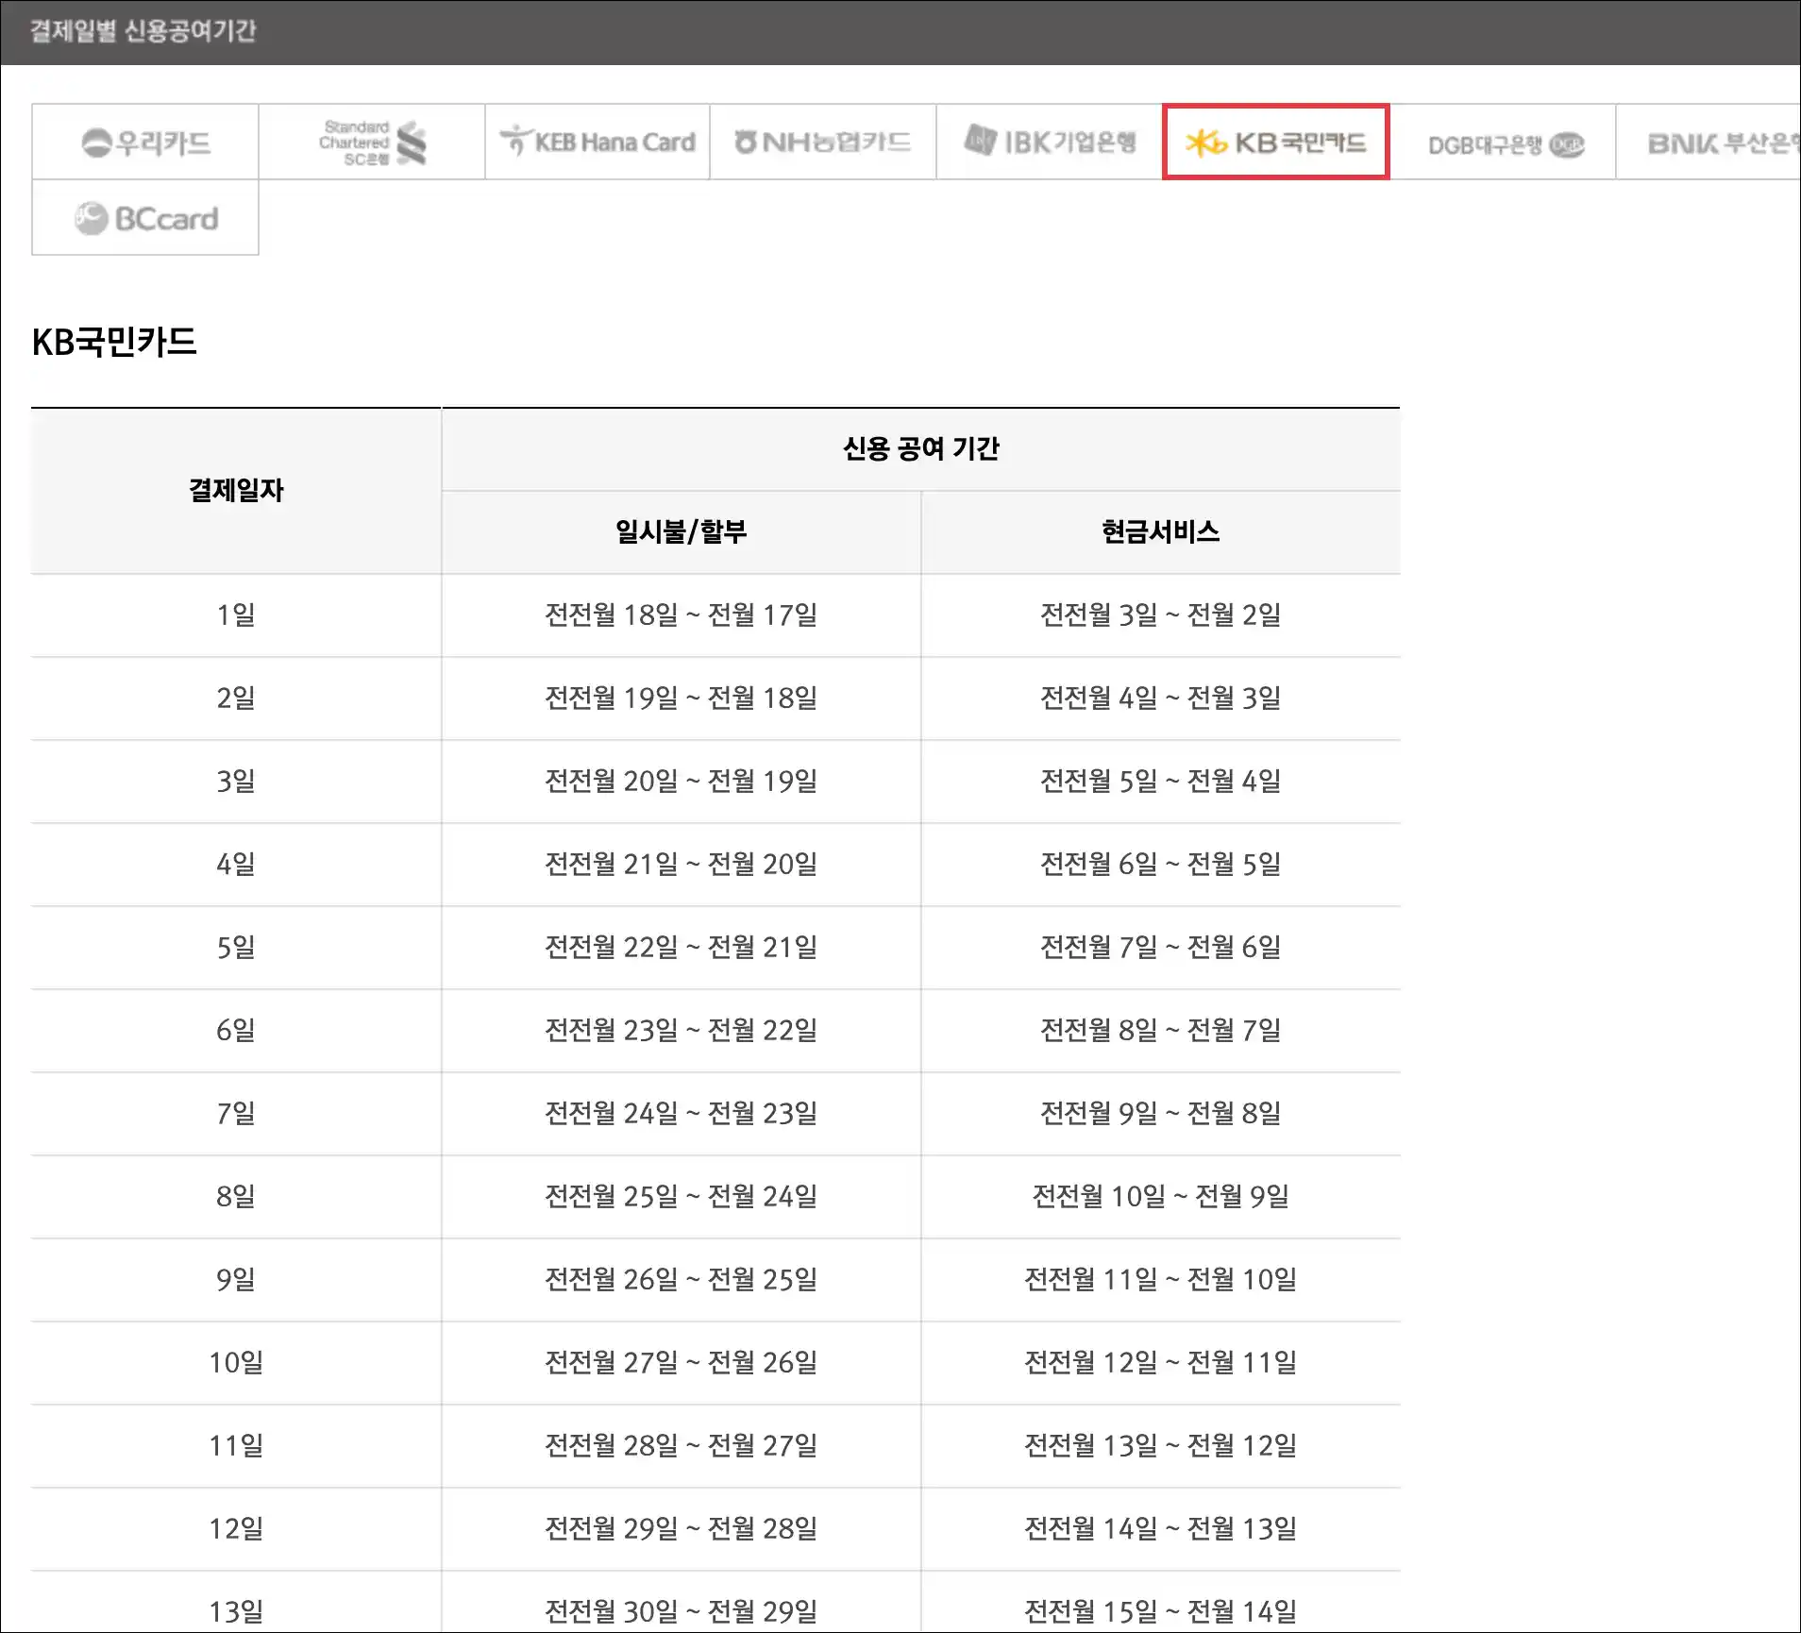Switch to the NH농협카드 tab

tap(823, 142)
